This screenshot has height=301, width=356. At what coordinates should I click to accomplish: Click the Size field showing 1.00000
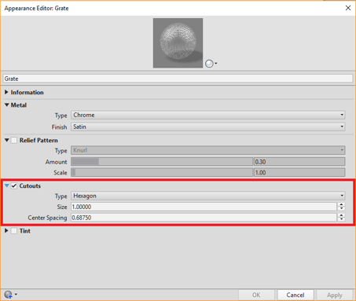tap(204, 207)
